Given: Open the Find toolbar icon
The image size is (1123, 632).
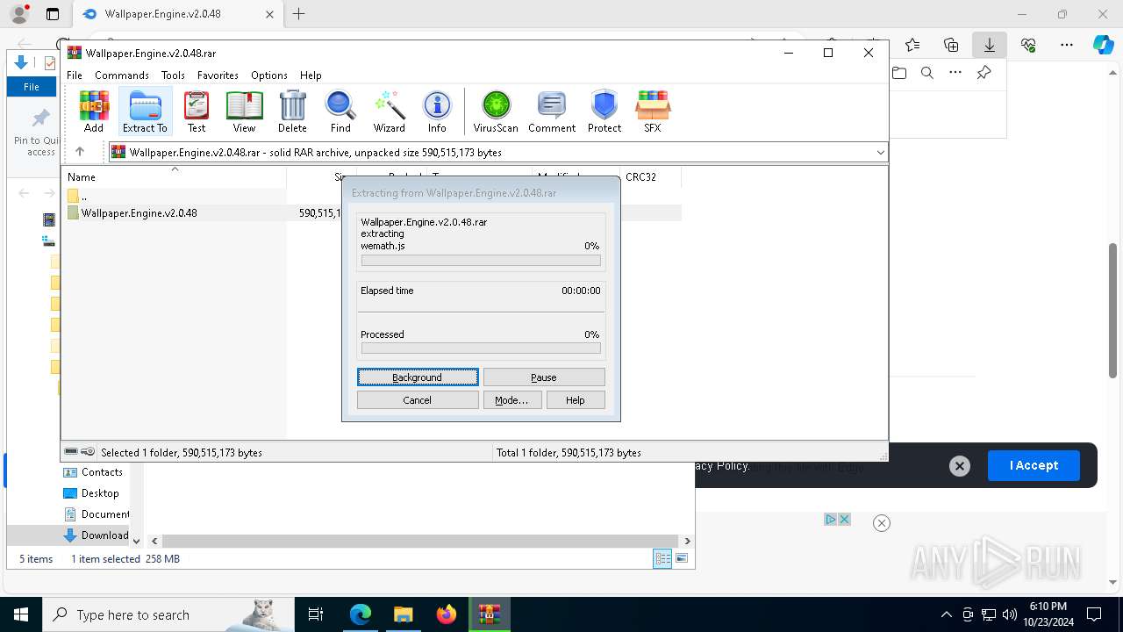Looking at the screenshot, I should pos(340,111).
